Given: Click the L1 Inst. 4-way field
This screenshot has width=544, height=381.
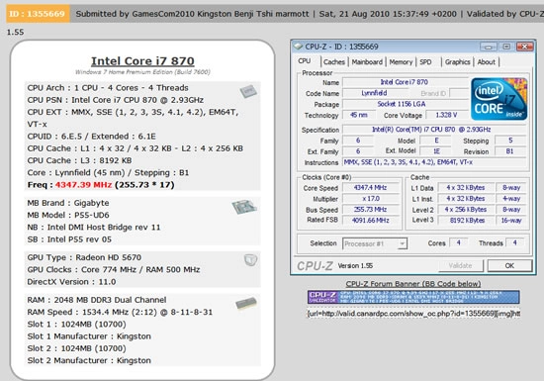Looking at the screenshot, I should [x=511, y=199].
